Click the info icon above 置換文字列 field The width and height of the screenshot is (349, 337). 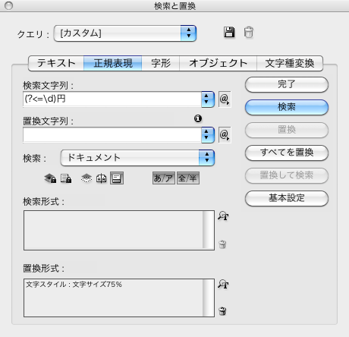click(x=198, y=118)
